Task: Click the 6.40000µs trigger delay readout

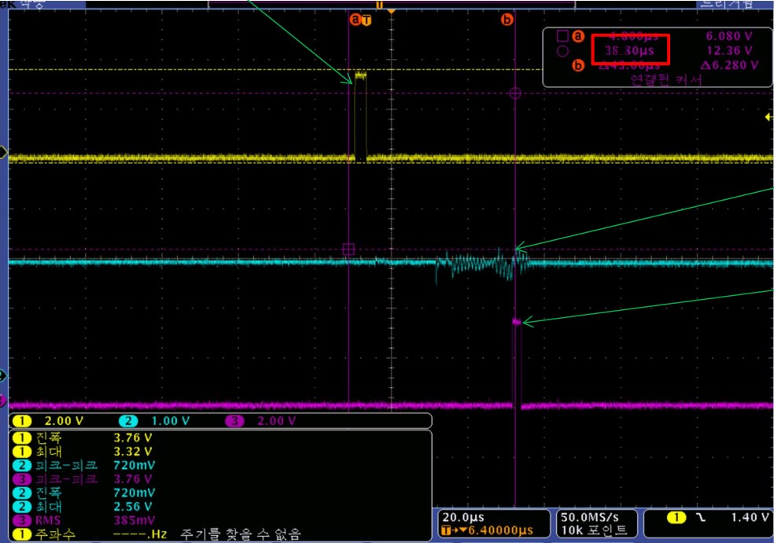Action: (500, 530)
